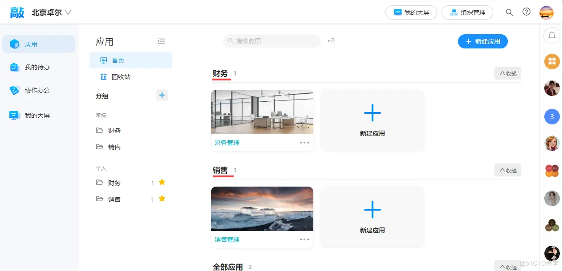Click the 财务 section heading
This screenshot has height=271, width=563.
point(220,73)
